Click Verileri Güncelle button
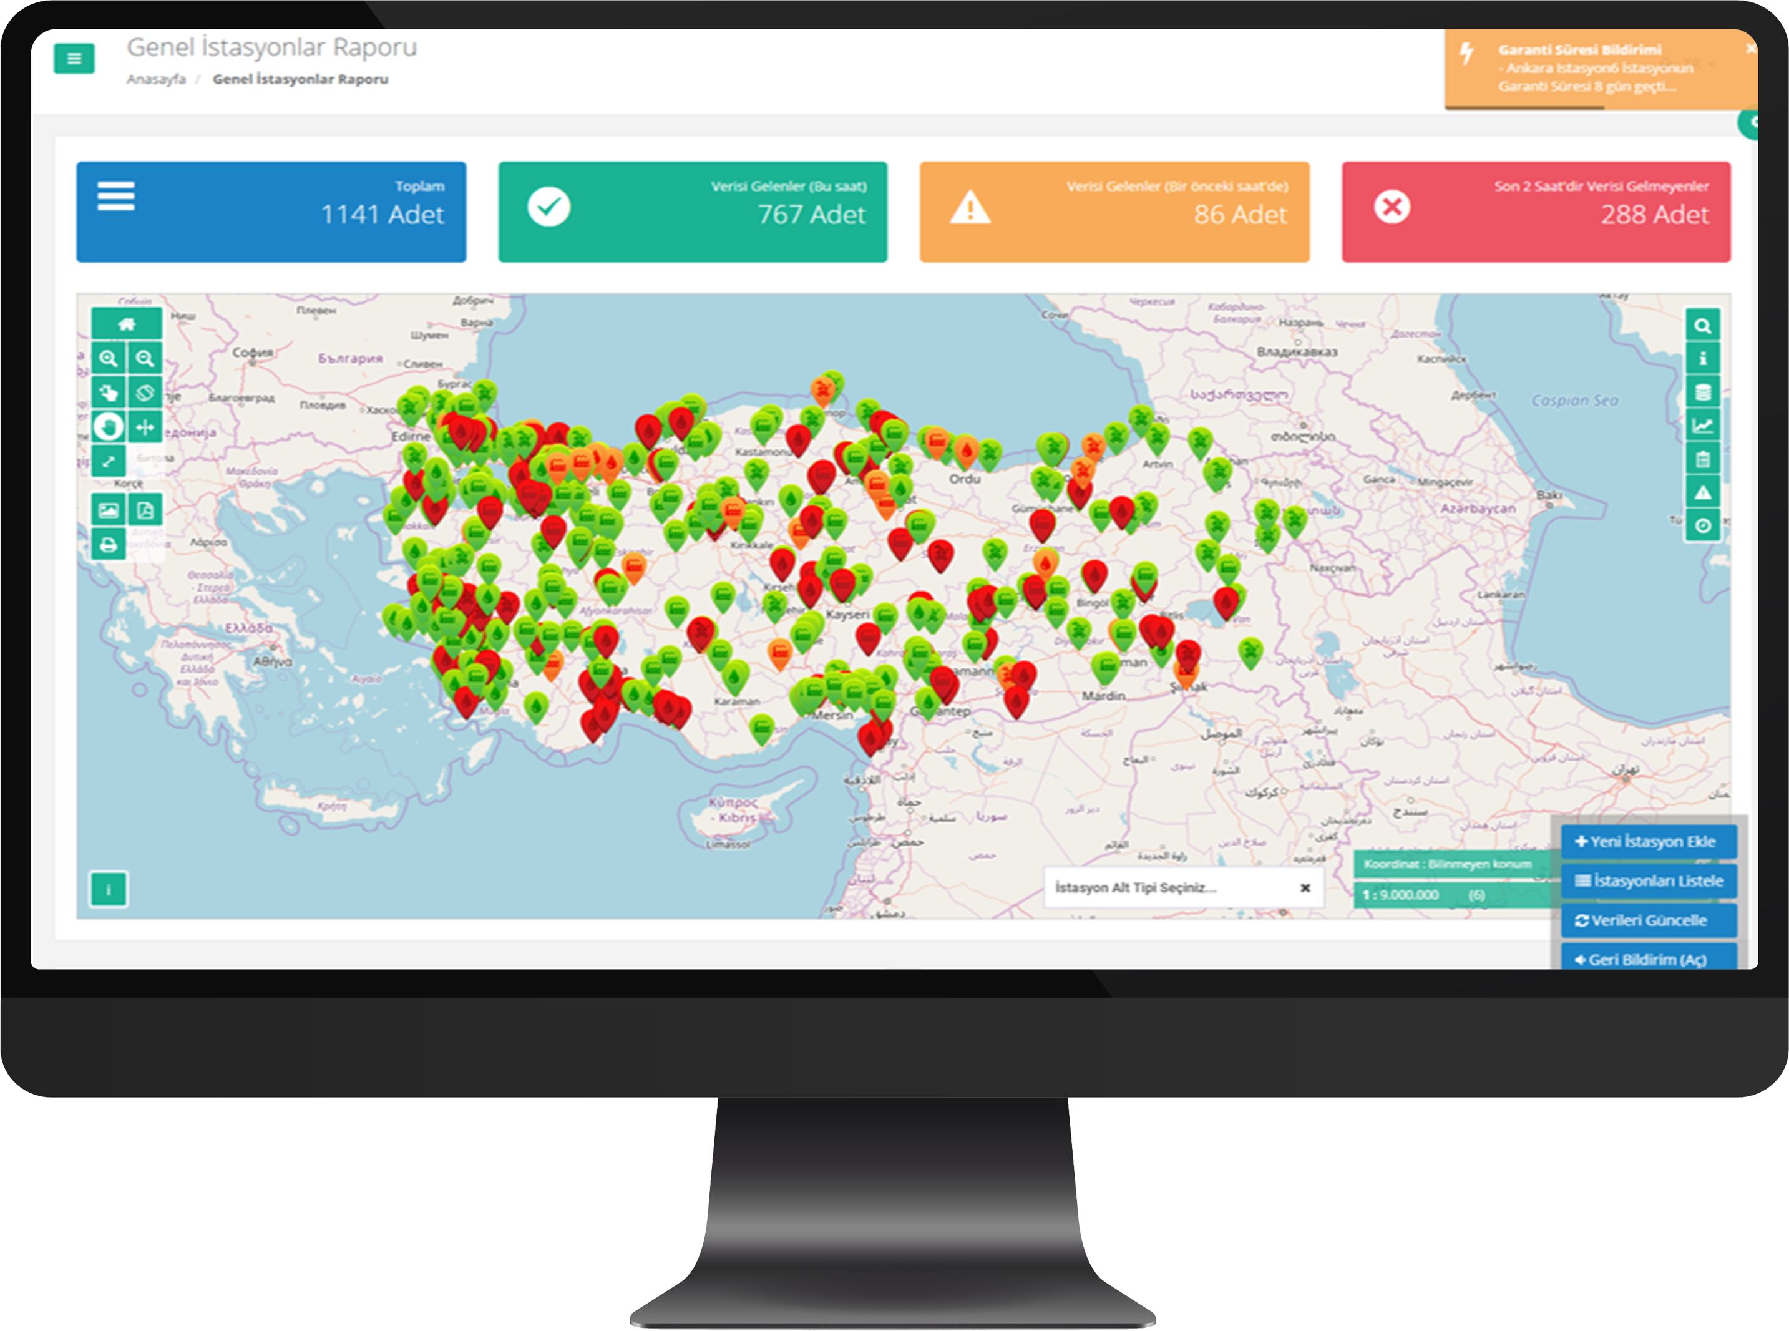Image resolution: width=1789 pixels, height=1331 pixels. pos(1649,920)
